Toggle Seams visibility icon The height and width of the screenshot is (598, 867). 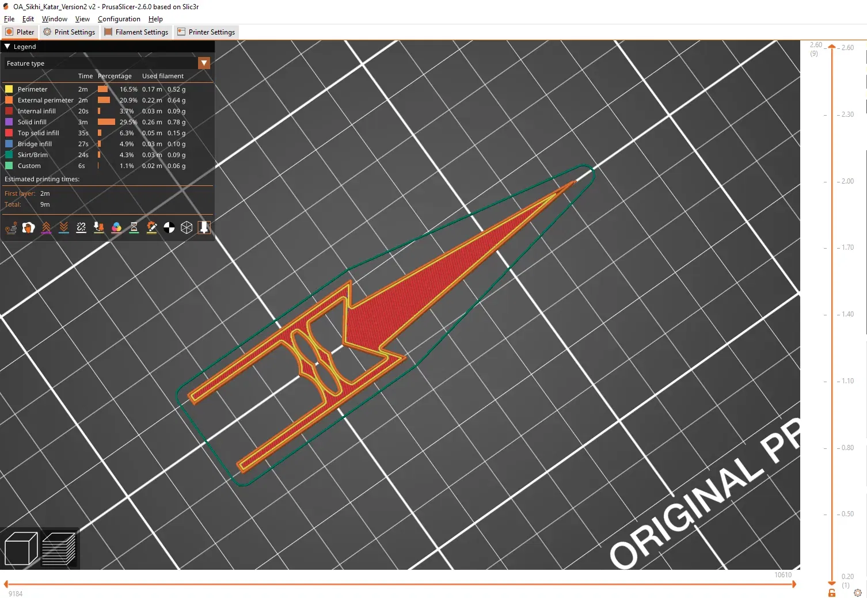click(81, 228)
